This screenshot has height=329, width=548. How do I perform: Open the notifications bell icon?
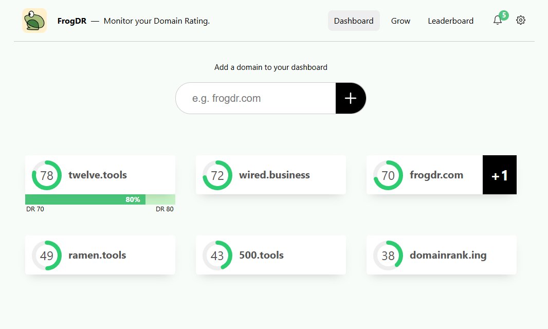(497, 20)
